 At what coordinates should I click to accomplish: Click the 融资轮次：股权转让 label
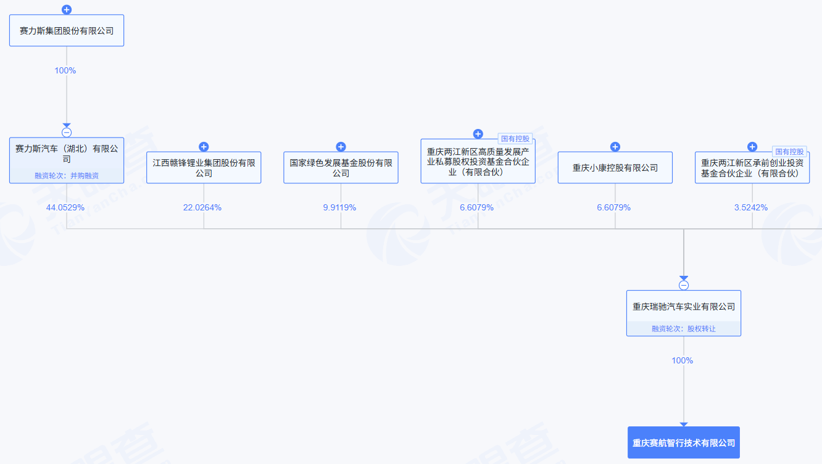click(x=683, y=329)
